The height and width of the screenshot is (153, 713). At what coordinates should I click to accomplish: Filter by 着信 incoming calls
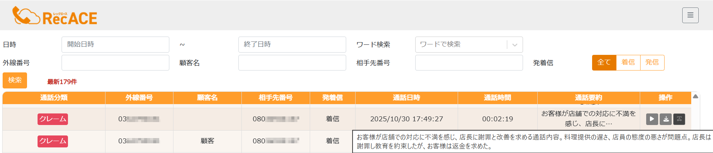coord(628,63)
